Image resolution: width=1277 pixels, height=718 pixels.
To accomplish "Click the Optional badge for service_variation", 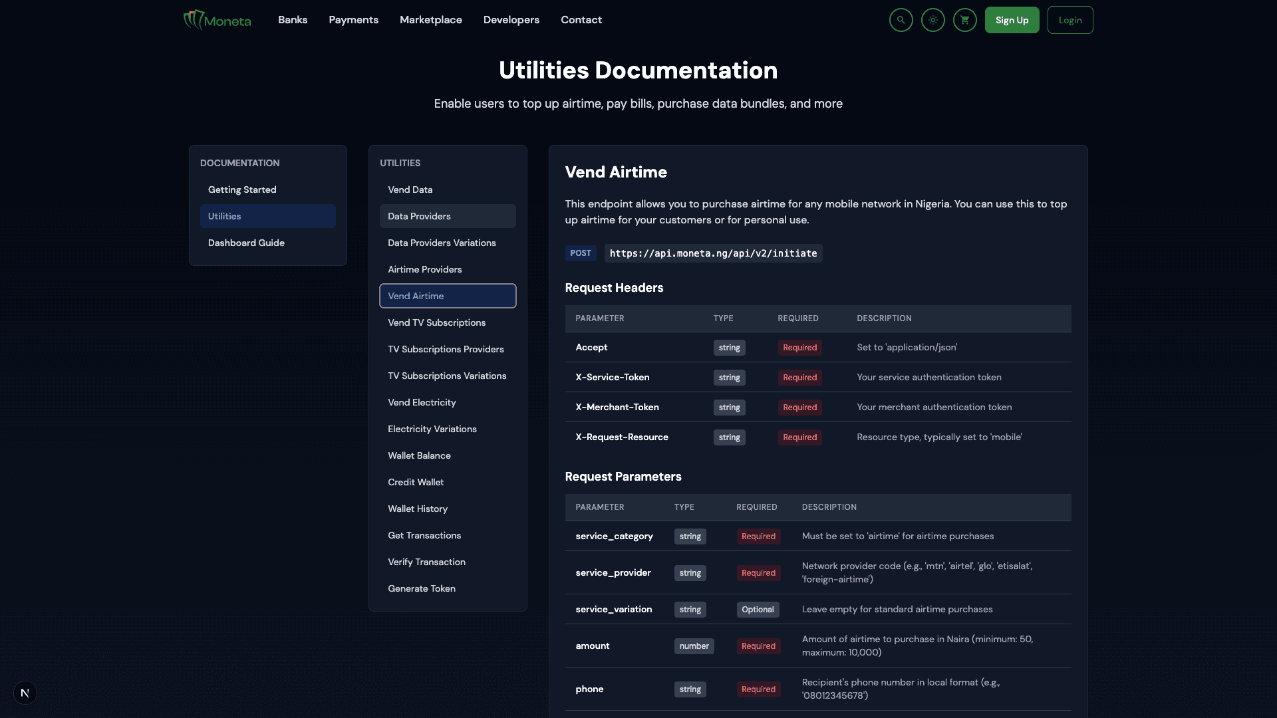I will (758, 610).
